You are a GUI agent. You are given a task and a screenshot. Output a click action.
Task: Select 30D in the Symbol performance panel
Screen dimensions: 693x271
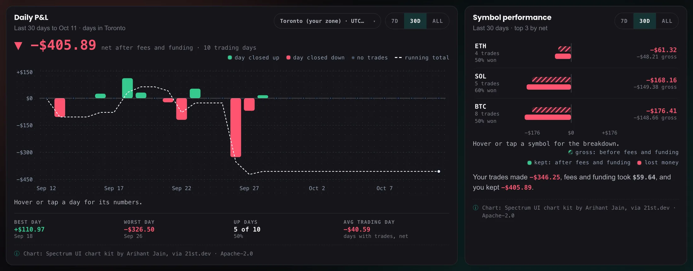tap(644, 21)
